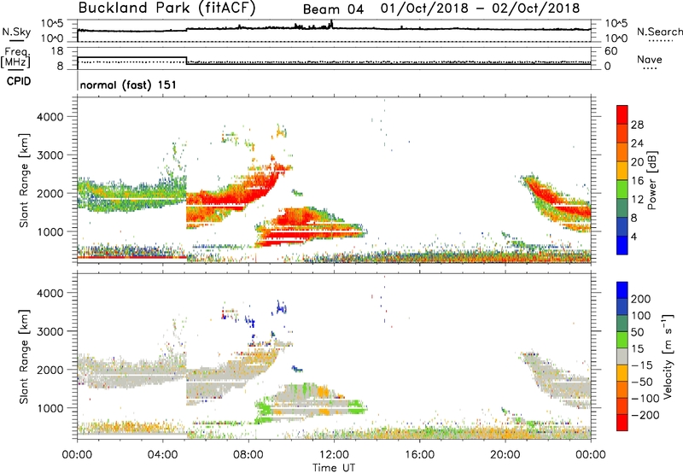The image size is (683, 473).
Task: Click the velocity panel Slant Range [km] label
Action: click(24, 357)
